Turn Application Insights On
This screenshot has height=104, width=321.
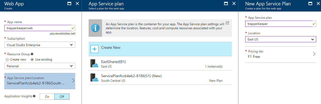tap(47, 96)
